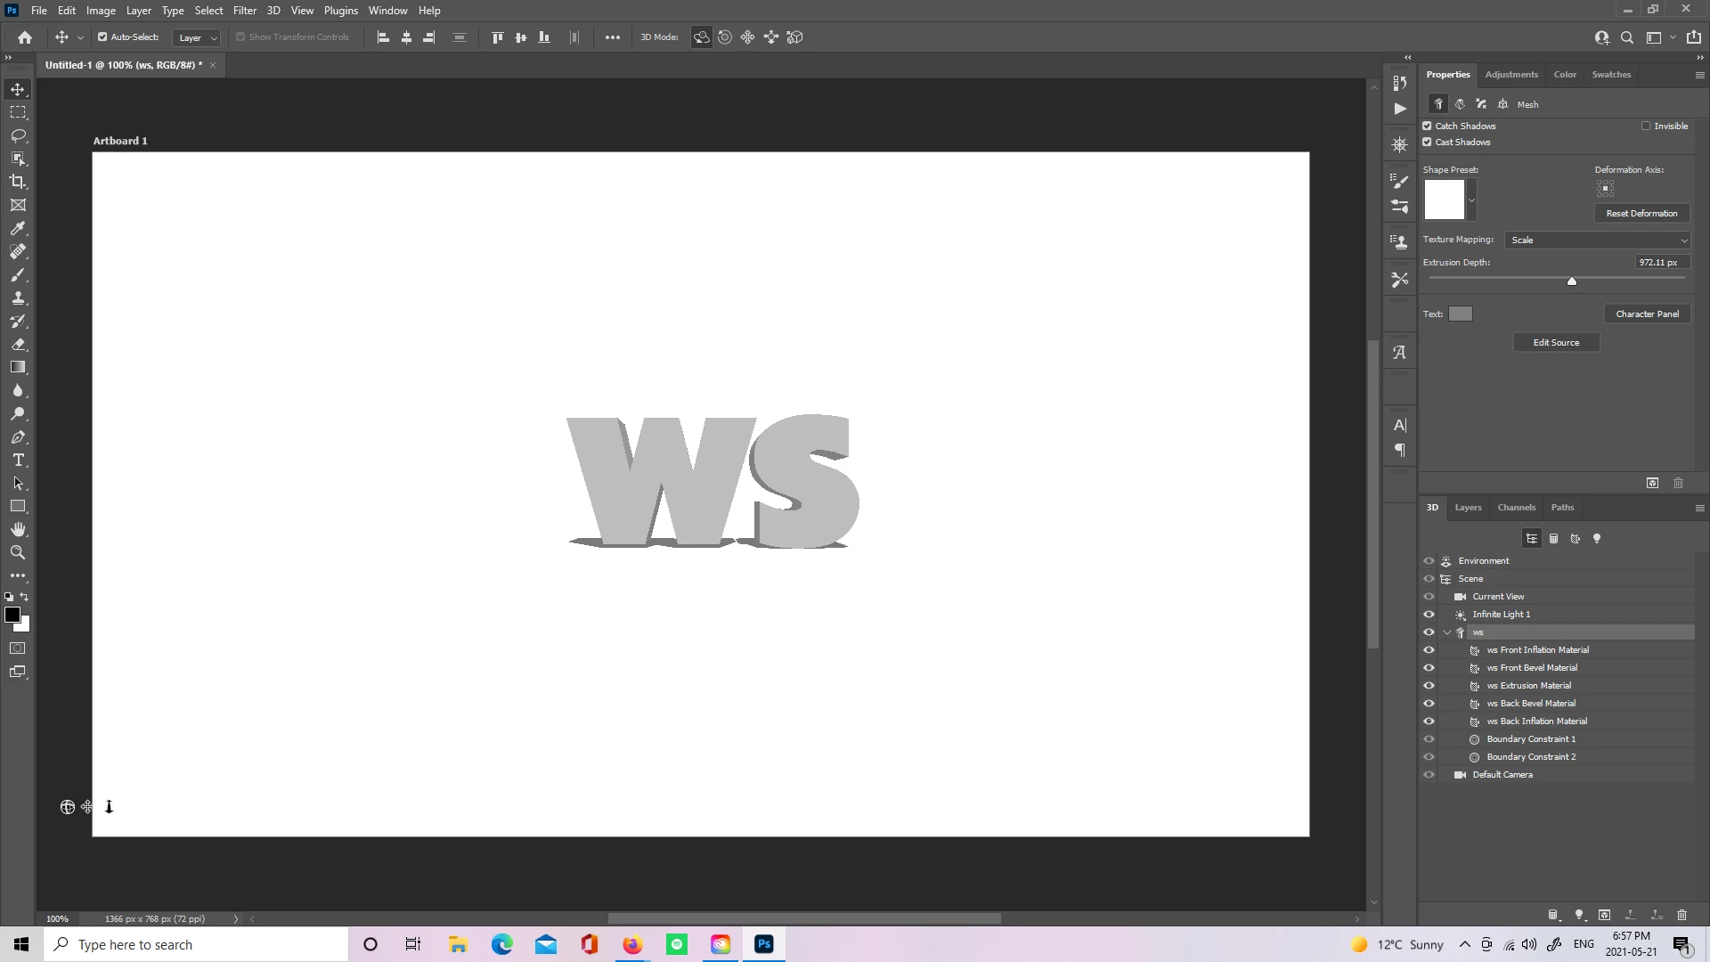Select the Horizontal Type tool
Viewport: 1710px width, 962px height.
pyautogui.click(x=18, y=461)
